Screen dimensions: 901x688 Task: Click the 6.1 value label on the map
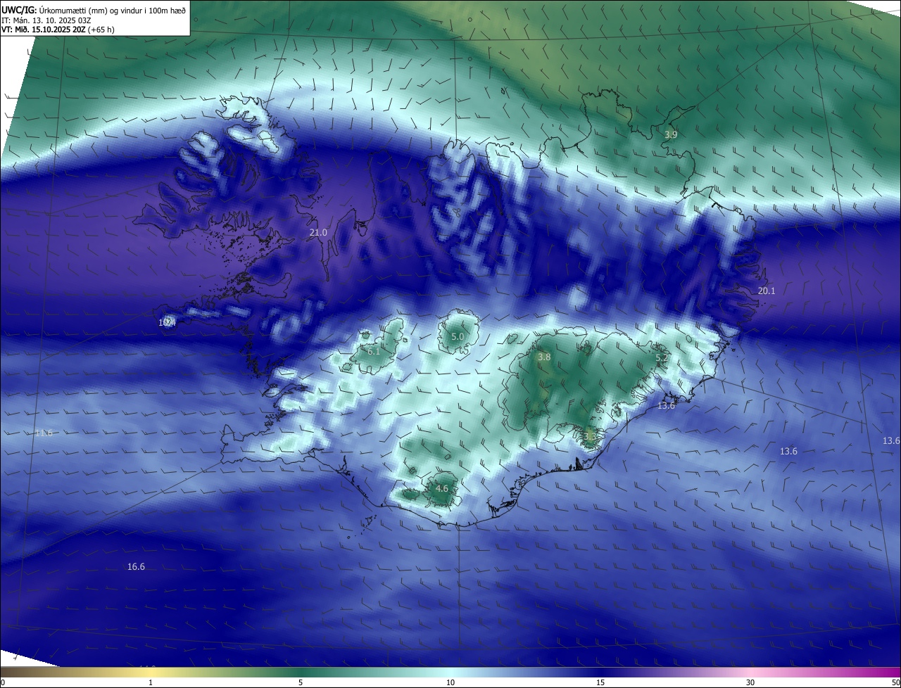point(374,351)
